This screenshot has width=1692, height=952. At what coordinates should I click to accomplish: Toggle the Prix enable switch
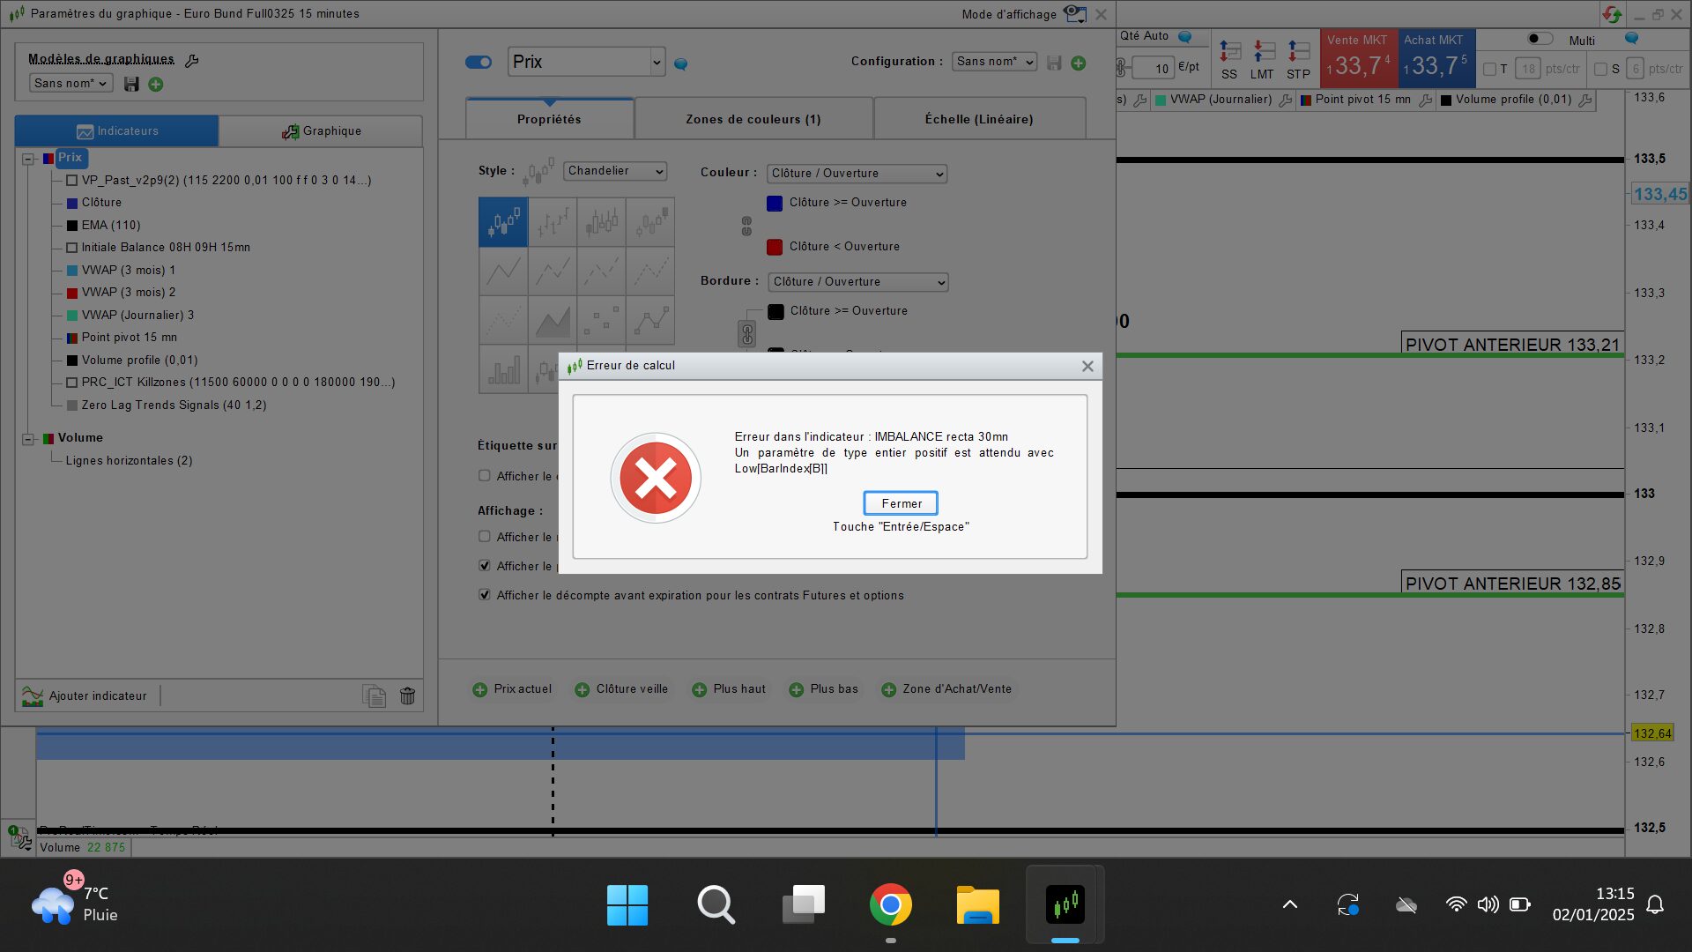(478, 62)
